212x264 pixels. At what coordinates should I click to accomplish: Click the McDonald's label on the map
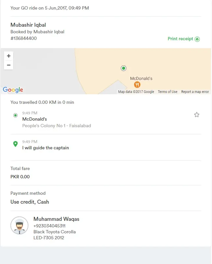(x=141, y=78)
